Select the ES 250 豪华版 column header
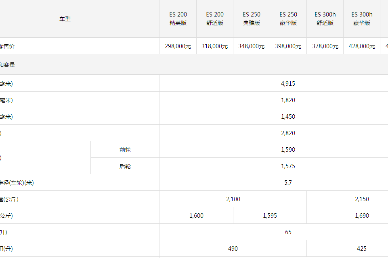This screenshot has width=388, height=258. tap(288, 19)
